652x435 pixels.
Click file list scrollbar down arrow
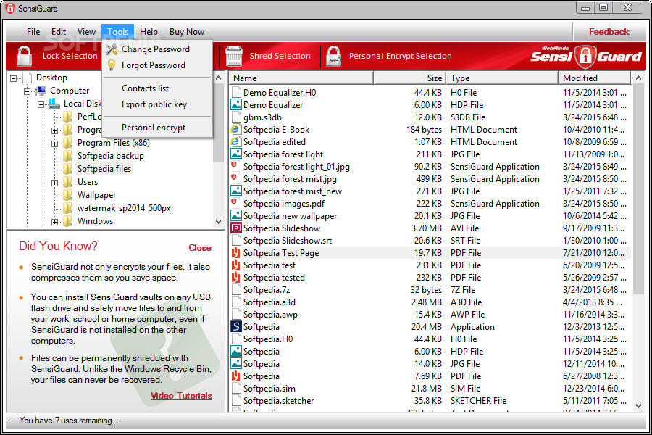[639, 405]
